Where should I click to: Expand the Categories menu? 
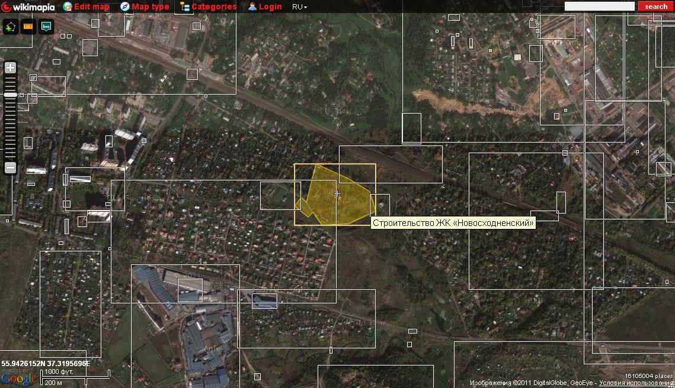(213, 7)
